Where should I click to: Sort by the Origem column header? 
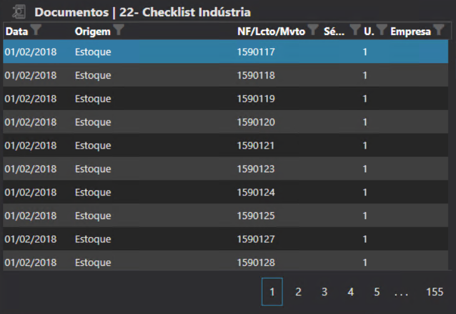click(92, 31)
